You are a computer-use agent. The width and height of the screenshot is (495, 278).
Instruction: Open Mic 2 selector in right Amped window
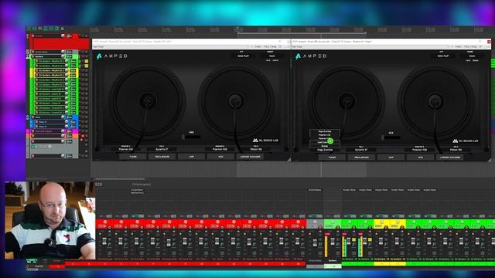[x=456, y=150]
